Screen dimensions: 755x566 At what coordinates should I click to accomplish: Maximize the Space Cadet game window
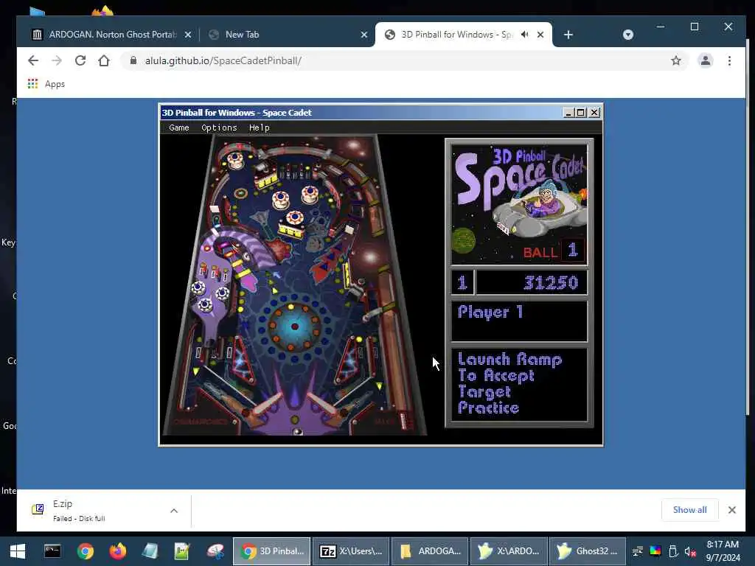click(x=581, y=113)
